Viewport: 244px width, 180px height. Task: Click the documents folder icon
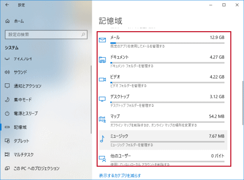(102, 60)
